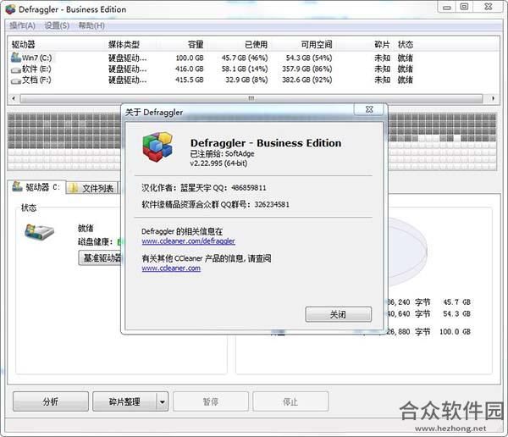
Task: Click the 415.5 GB capacity value
Action: (x=190, y=80)
